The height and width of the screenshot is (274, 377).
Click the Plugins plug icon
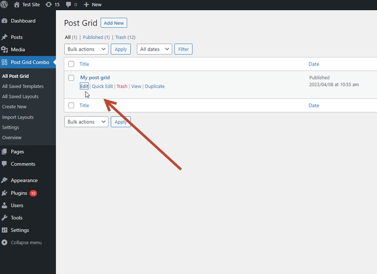pos(4,193)
